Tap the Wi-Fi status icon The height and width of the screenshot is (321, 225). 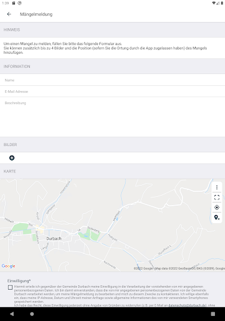[x=214, y=3]
